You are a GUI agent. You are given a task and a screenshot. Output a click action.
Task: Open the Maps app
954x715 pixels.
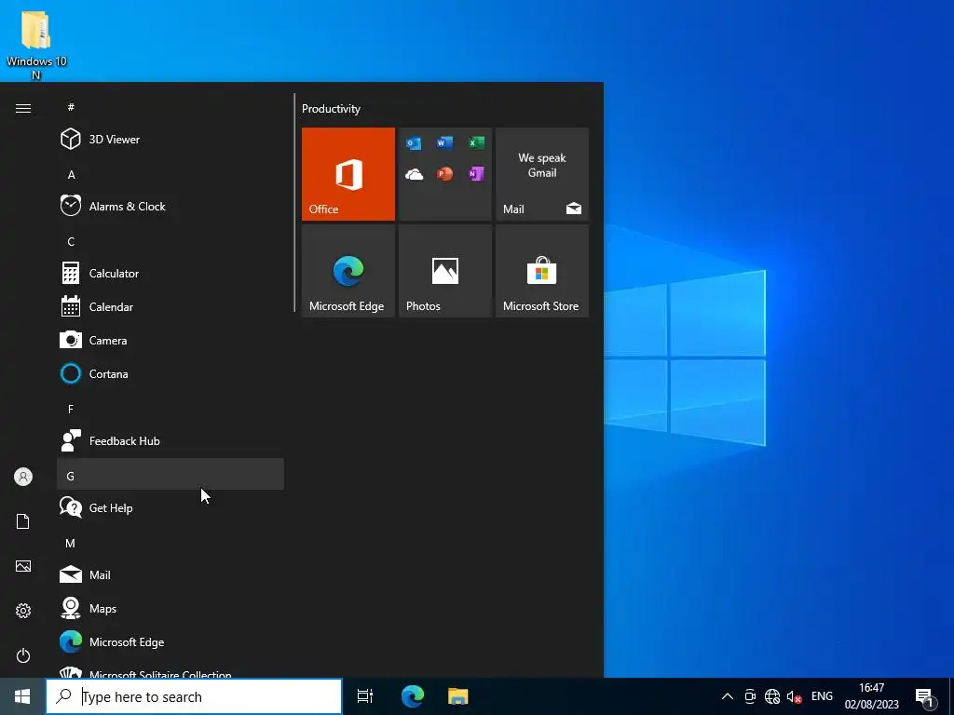click(170, 608)
